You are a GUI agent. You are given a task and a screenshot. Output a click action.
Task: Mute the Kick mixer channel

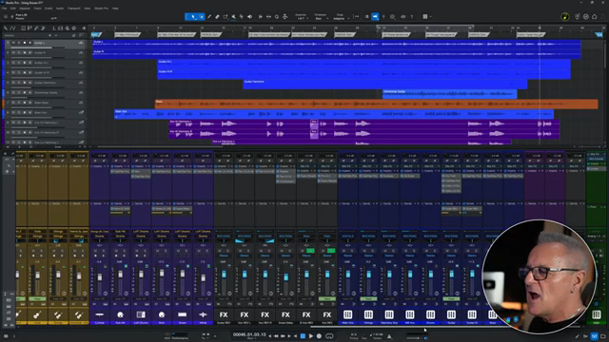(x=158, y=251)
